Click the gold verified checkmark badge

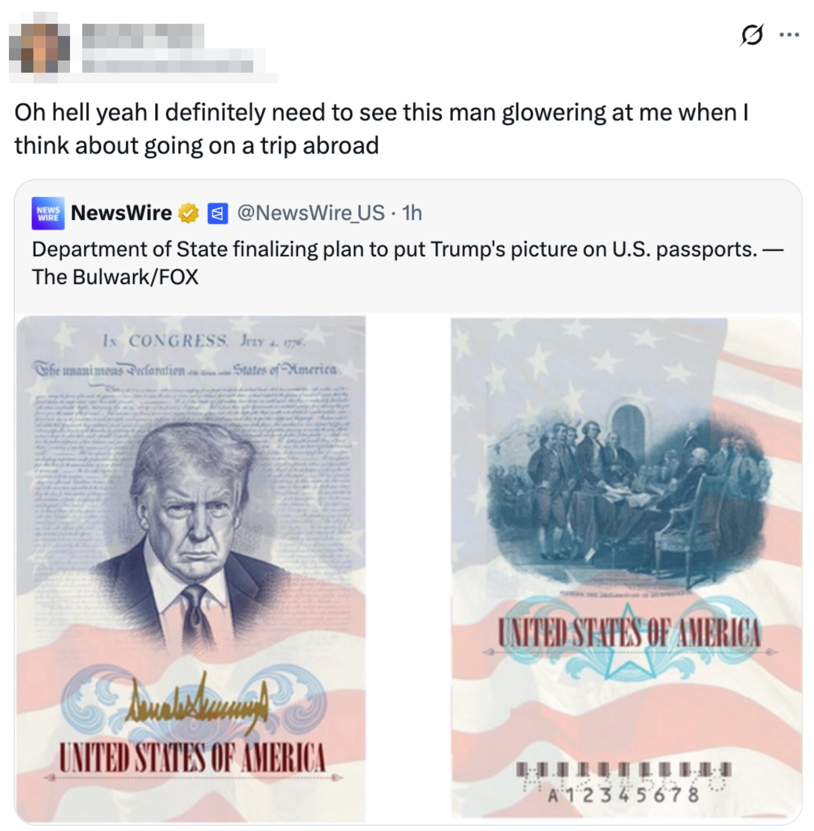(188, 213)
